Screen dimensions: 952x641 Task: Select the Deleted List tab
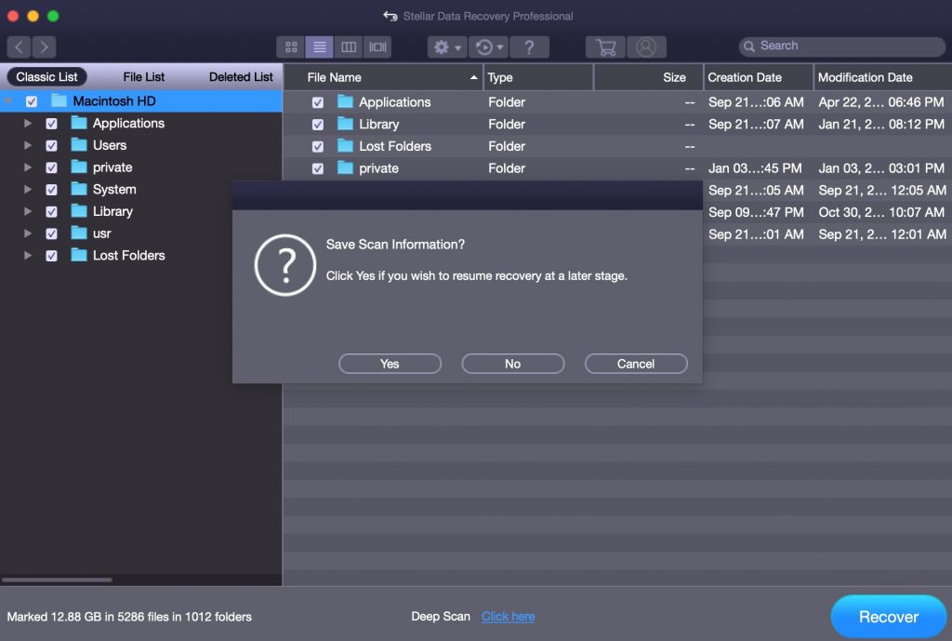(x=241, y=76)
